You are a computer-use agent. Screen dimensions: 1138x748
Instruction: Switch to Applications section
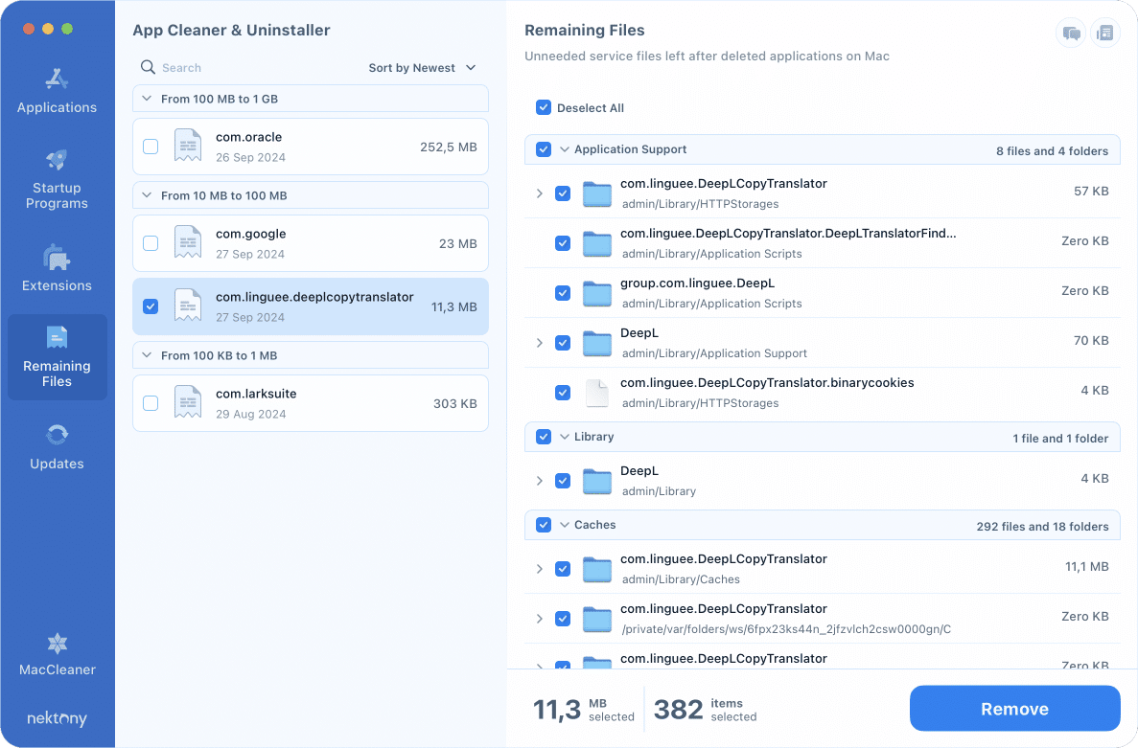click(x=57, y=91)
